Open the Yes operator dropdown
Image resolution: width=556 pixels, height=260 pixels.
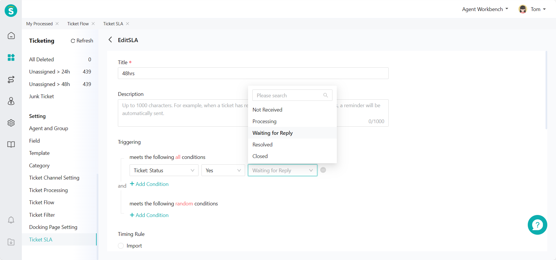[223, 170]
